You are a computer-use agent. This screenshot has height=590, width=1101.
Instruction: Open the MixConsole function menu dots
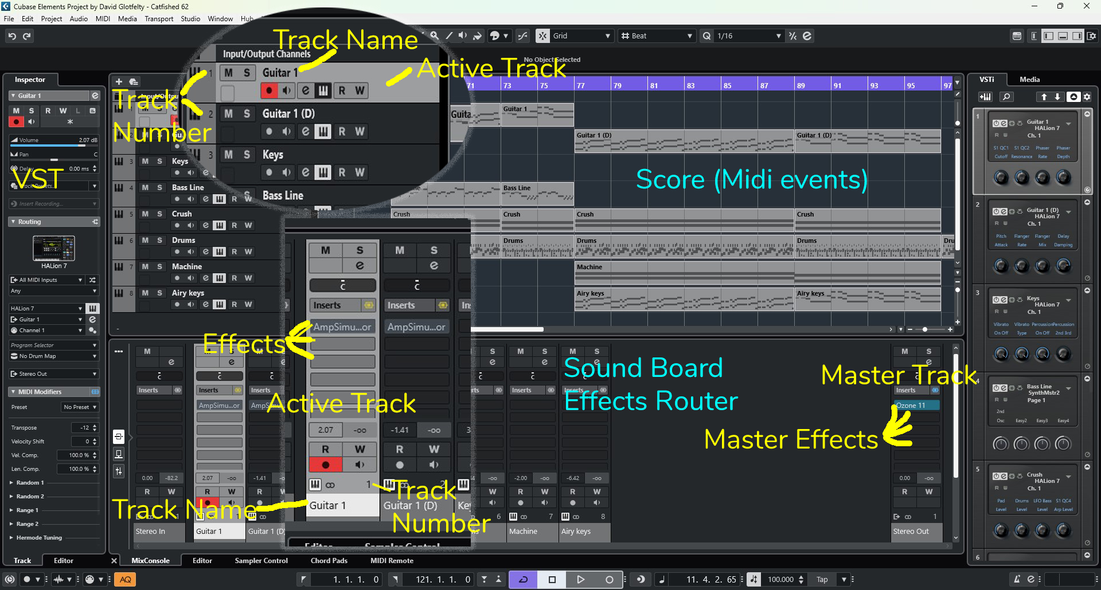tap(119, 351)
